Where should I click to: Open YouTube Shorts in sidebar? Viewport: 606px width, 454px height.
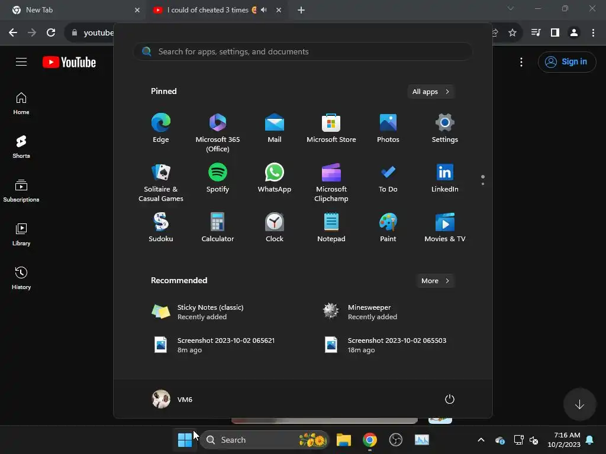click(21, 147)
